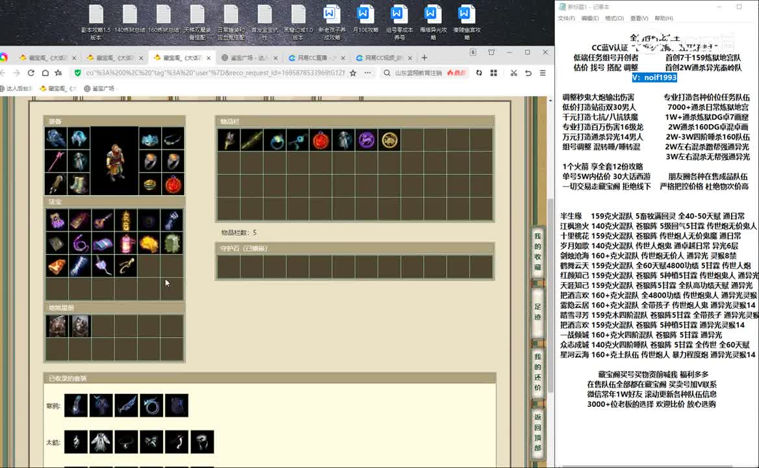The height and width of the screenshot is (468, 759).
Task: Inspect the grey armor in inventory
Action: [344, 140]
